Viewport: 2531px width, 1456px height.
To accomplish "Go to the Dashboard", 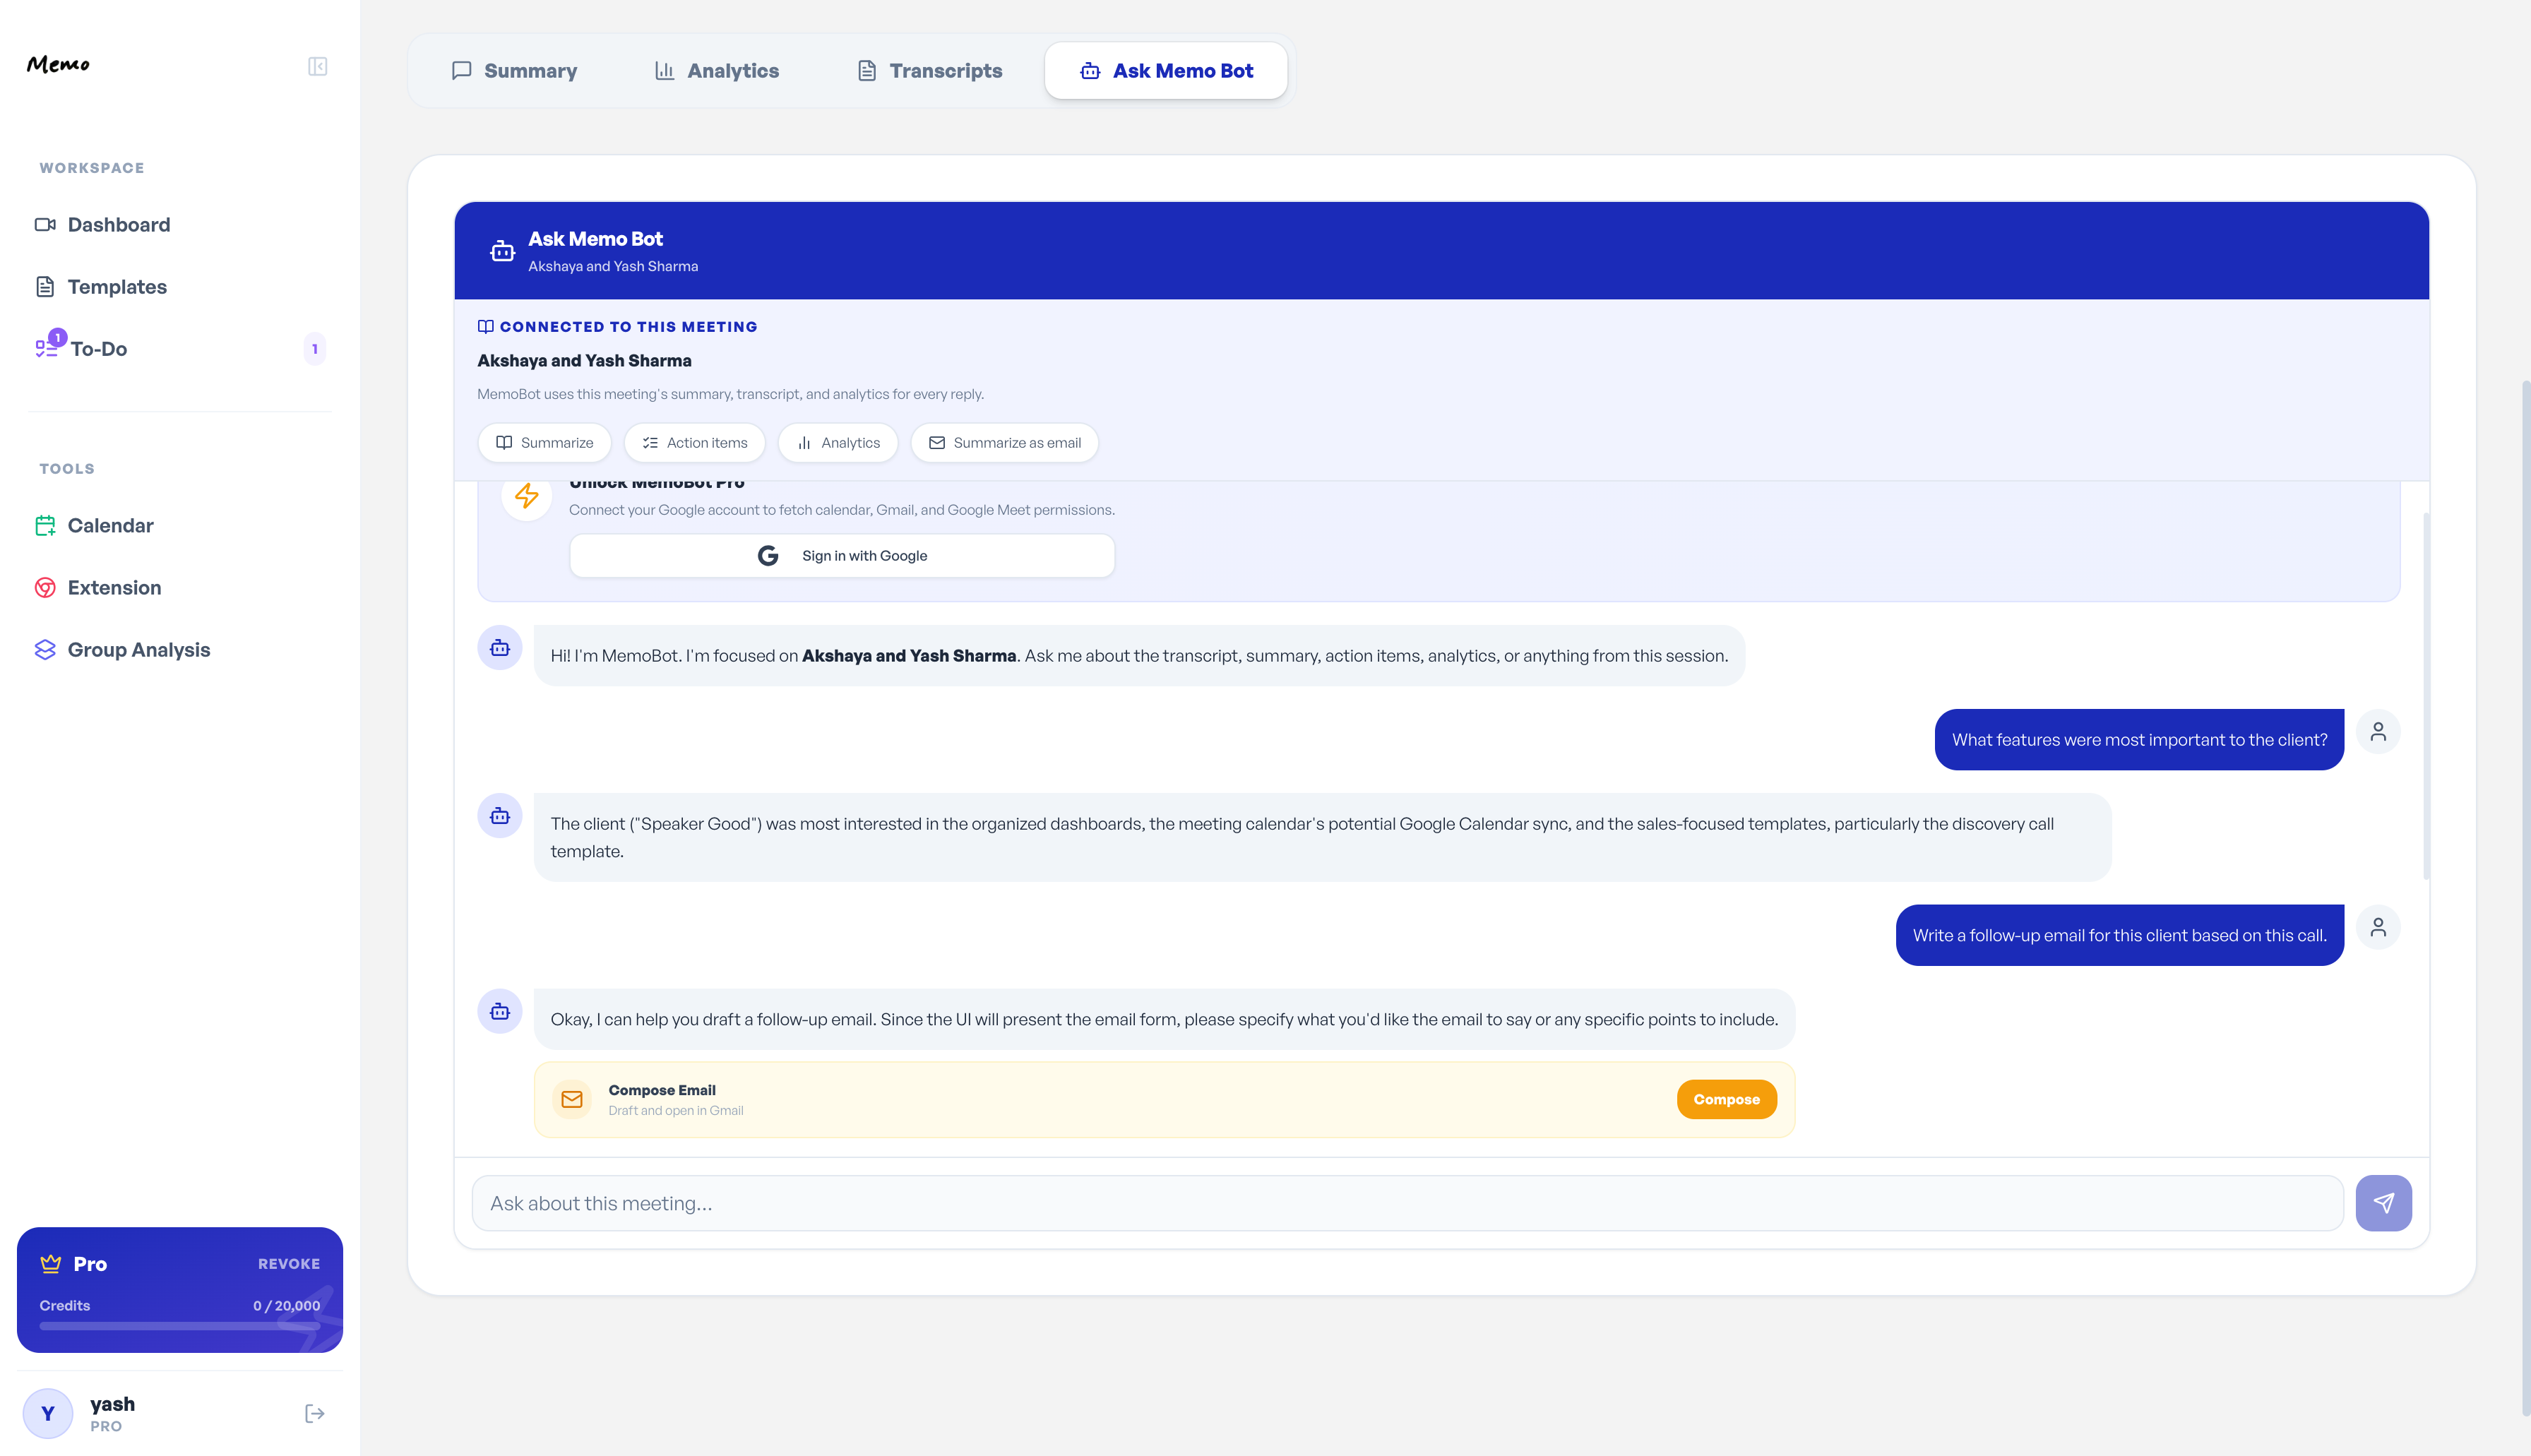I will tap(118, 225).
